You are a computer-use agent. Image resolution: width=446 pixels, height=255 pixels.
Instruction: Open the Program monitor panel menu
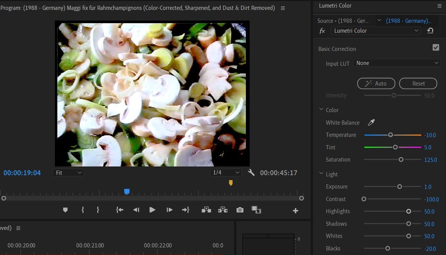pos(283,8)
